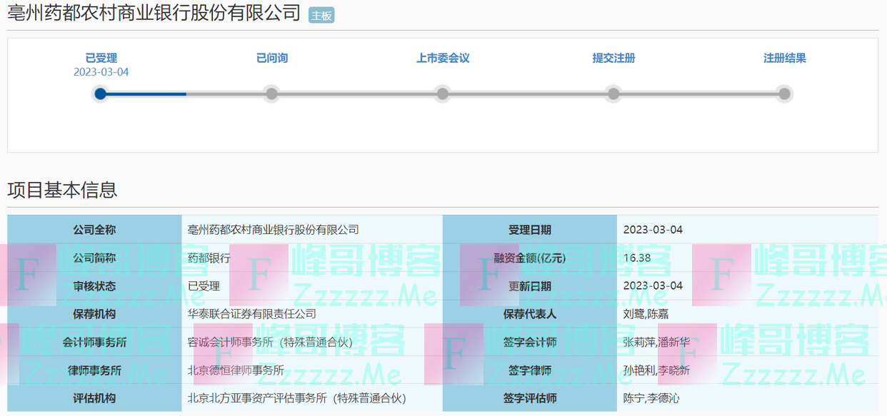Click the 项目基本信息 section heading
887x416 pixels.
click(62, 190)
